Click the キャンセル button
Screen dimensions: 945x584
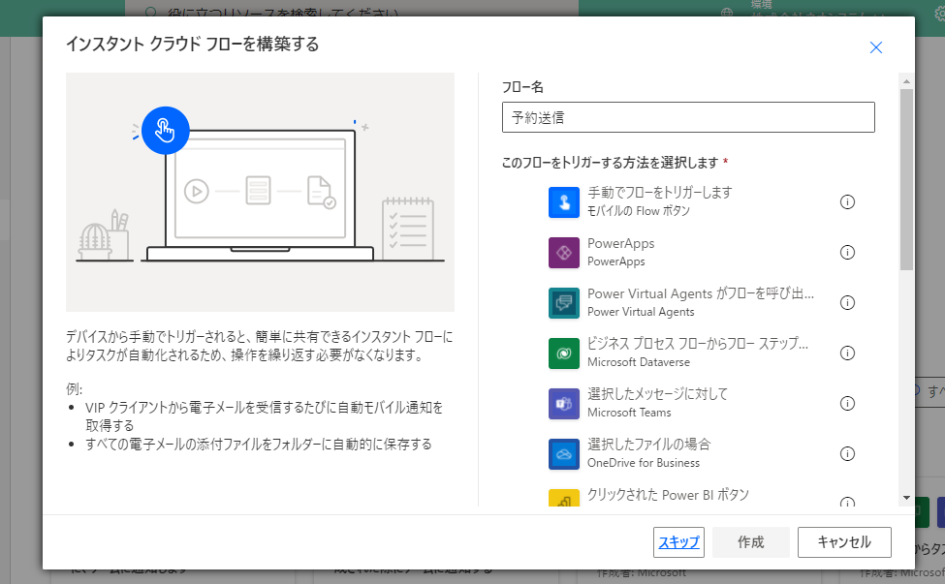click(x=843, y=541)
